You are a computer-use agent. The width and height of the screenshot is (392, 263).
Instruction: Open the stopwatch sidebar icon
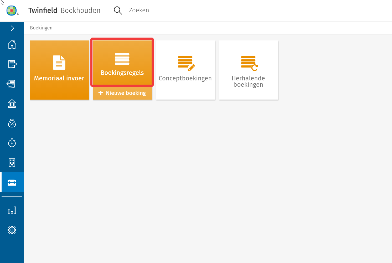12,143
